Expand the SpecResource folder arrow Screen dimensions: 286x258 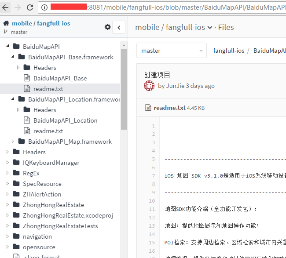[7, 183]
